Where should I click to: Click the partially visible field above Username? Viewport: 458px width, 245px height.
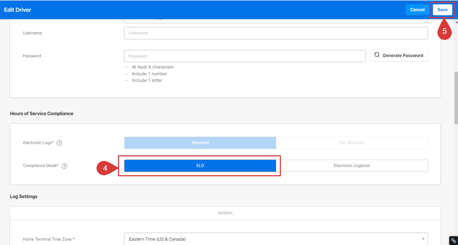(x=276, y=21)
